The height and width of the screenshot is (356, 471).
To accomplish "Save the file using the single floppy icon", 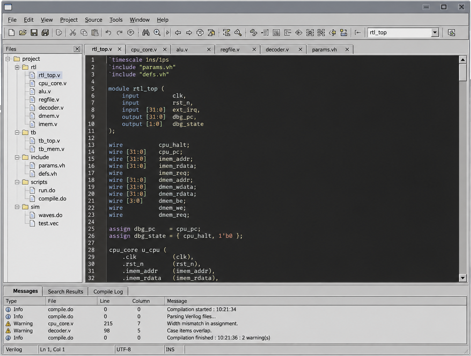I will click(x=34, y=33).
